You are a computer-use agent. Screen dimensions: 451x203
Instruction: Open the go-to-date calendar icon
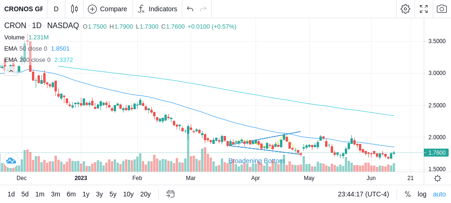click(170, 194)
